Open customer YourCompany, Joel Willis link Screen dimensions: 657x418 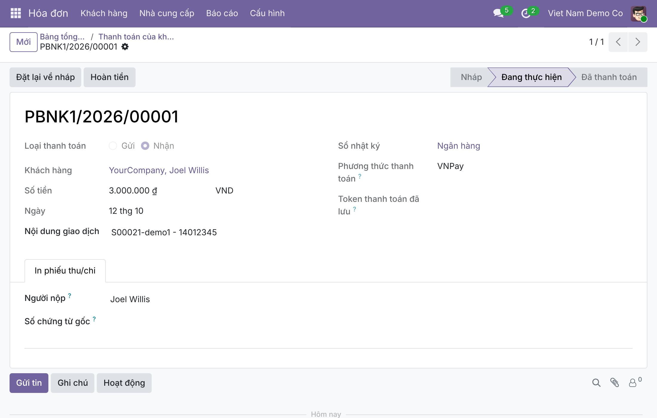[x=159, y=170]
